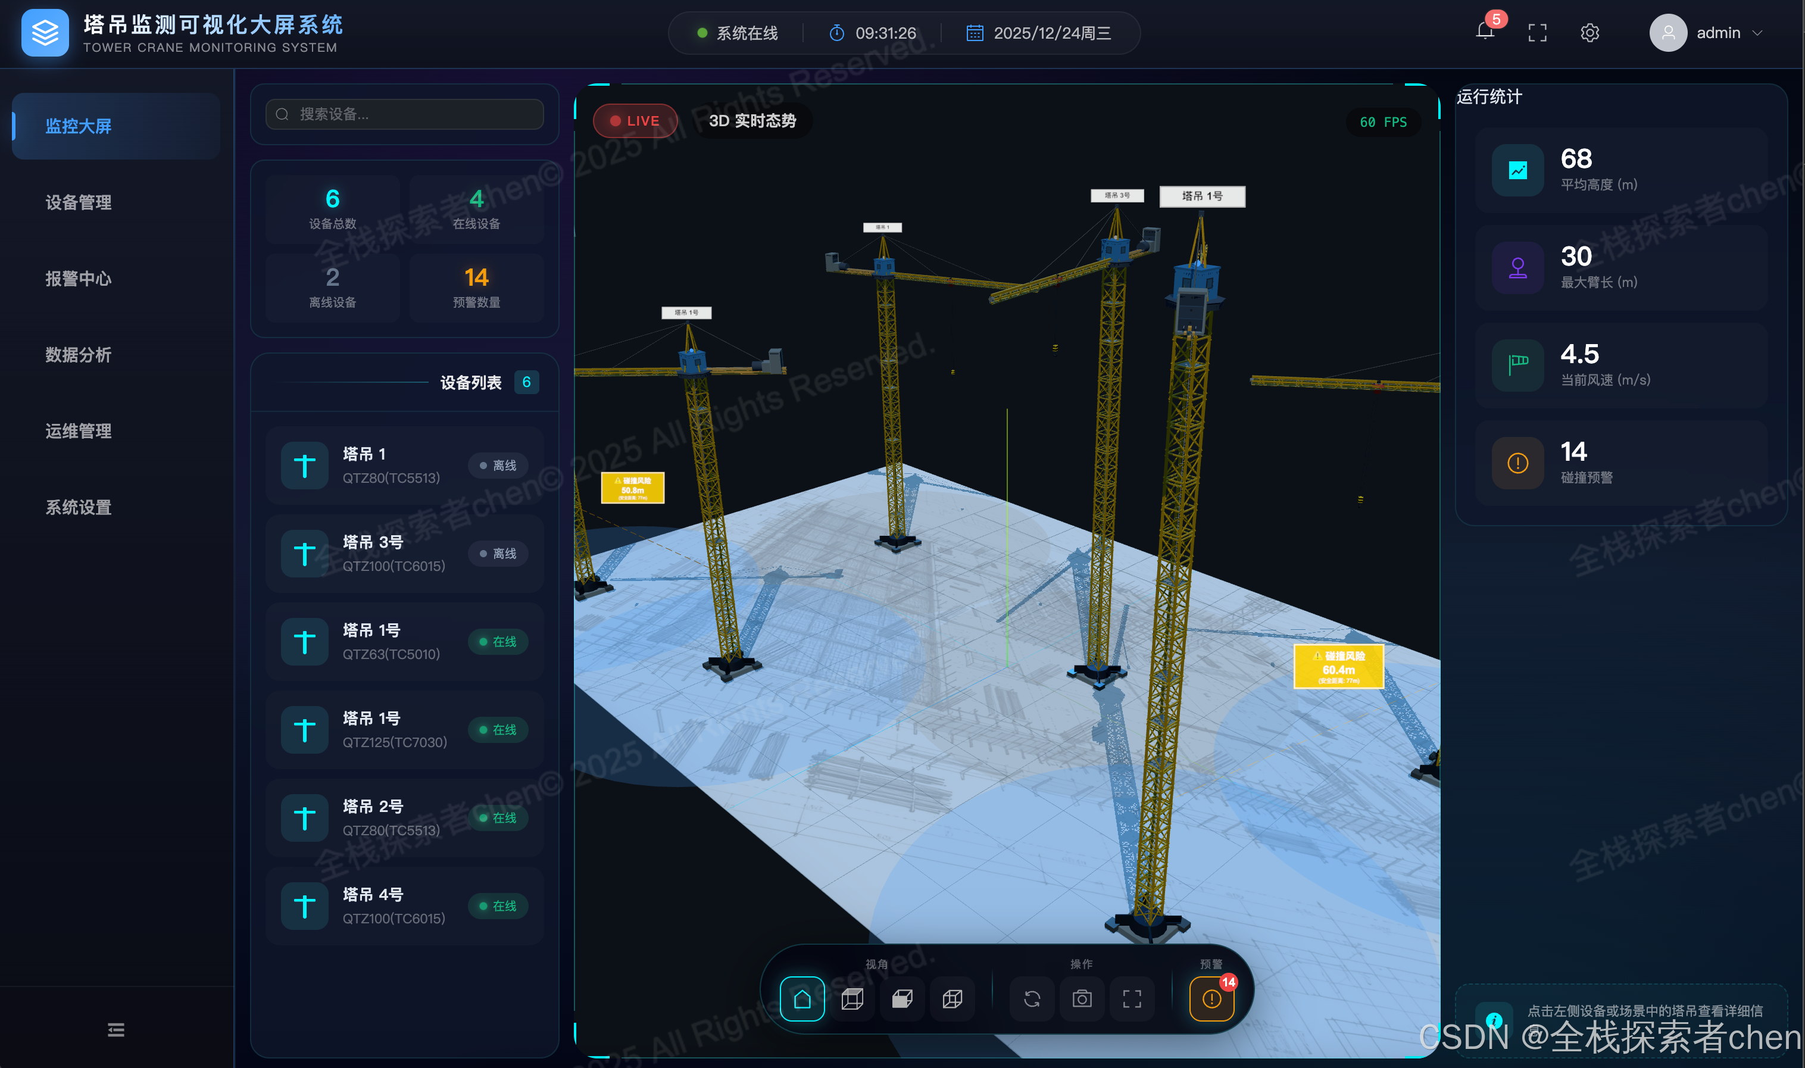This screenshot has height=1068, width=1805.
Task: Click the header fullscreen icon beside the bell
Action: (1537, 33)
